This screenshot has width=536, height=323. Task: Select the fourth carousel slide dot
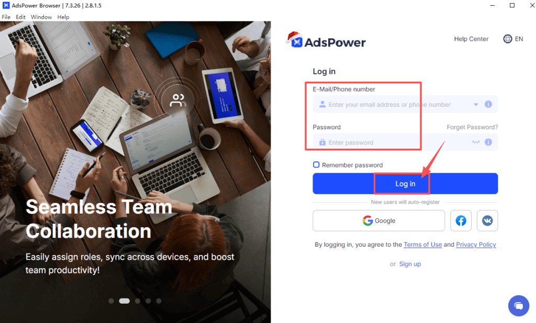click(x=148, y=301)
